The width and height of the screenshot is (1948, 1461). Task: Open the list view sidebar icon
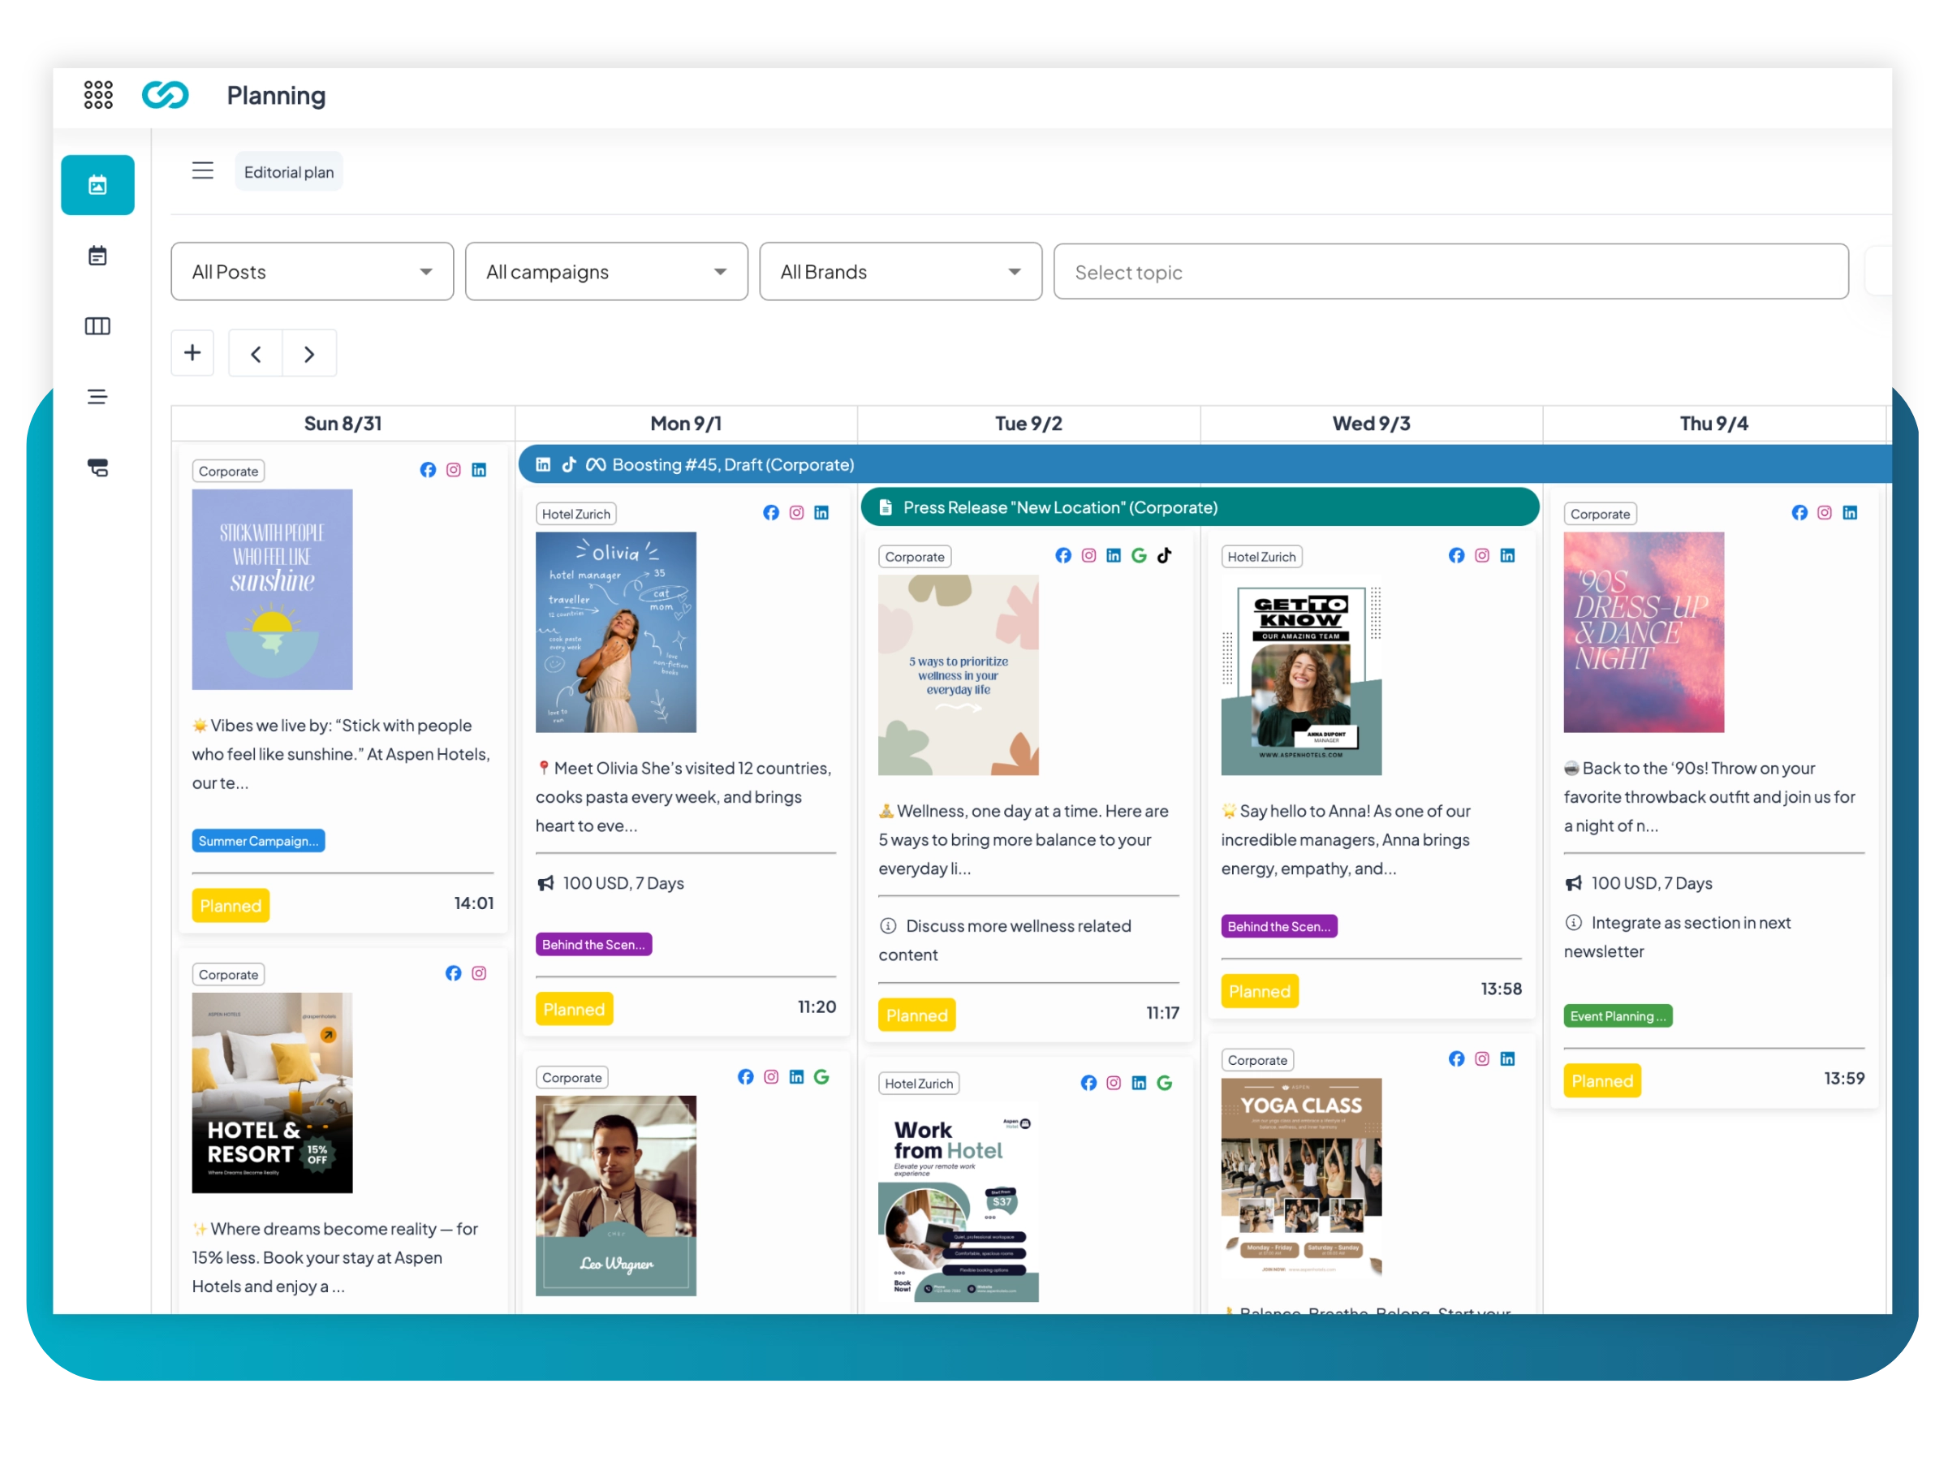pos(97,396)
